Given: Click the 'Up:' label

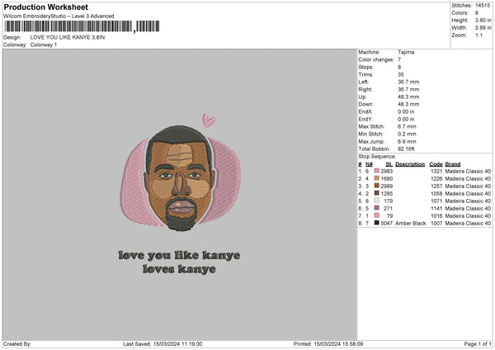Looking at the screenshot, I should [x=362, y=97].
